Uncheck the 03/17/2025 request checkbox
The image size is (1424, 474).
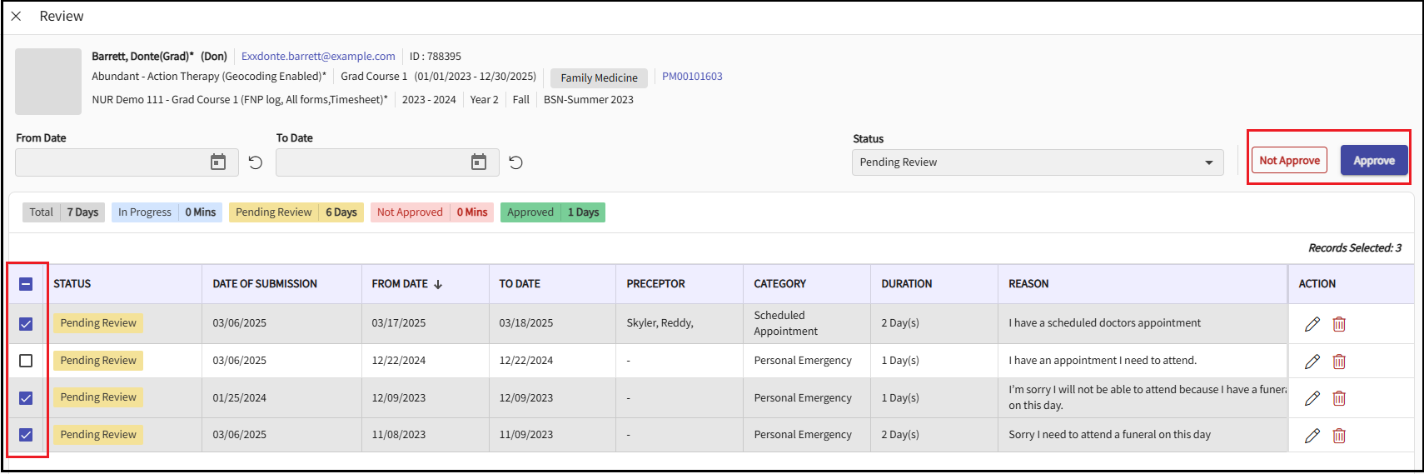26,324
